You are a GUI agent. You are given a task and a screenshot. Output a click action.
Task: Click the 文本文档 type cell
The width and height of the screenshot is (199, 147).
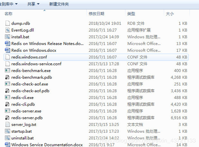(x=135, y=124)
